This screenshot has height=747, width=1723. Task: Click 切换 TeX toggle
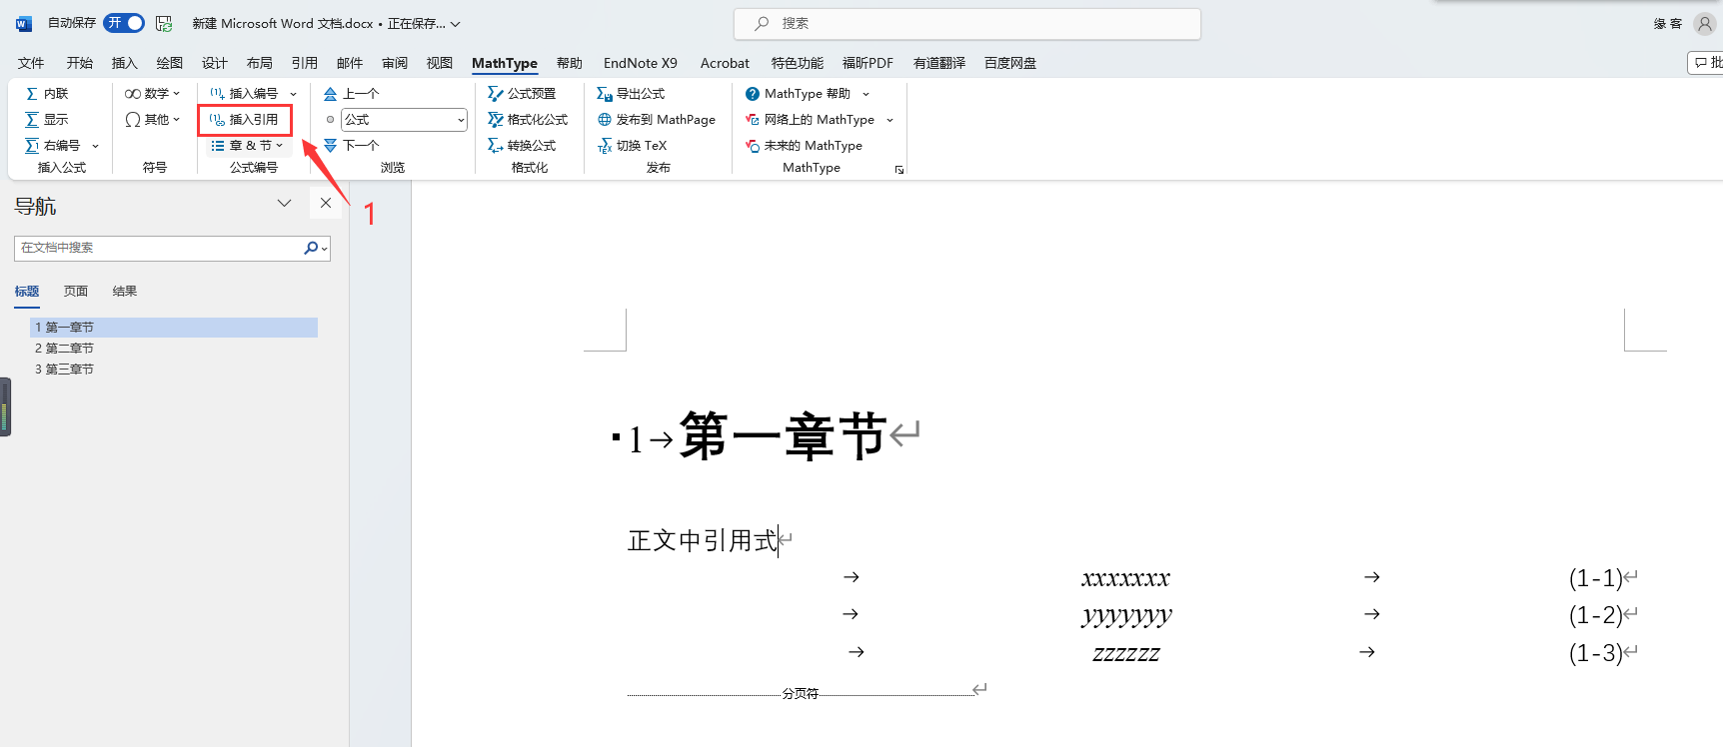632,146
